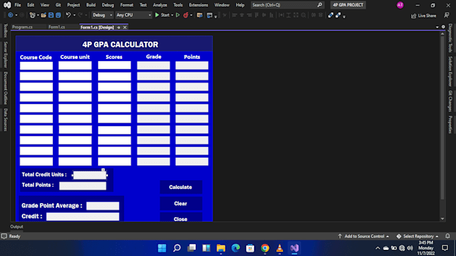Click the Browse folder toolbar icon
The image size is (456, 256).
click(200, 15)
